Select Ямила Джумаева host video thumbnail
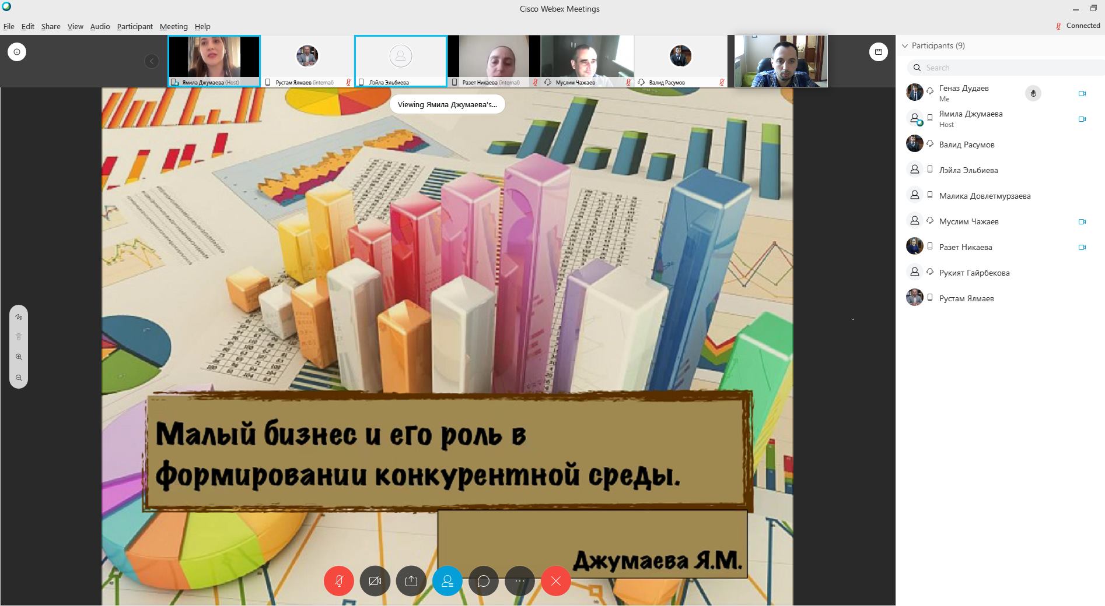 coord(214,61)
